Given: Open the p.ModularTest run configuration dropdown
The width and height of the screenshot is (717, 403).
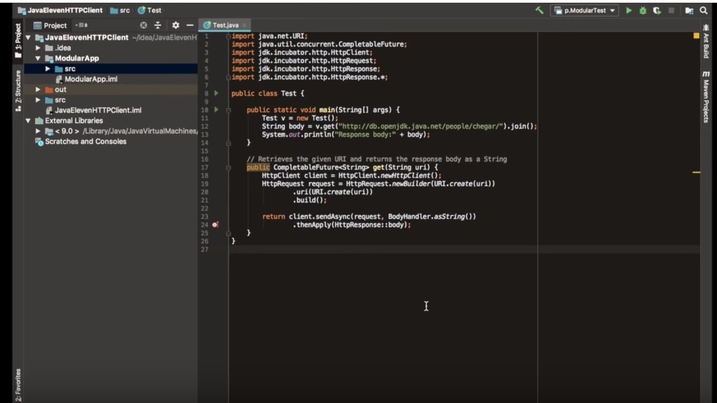Looking at the screenshot, I should tap(584, 11).
